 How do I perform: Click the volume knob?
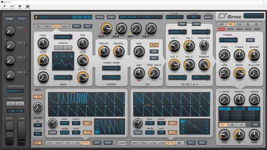tap(254, 100)
